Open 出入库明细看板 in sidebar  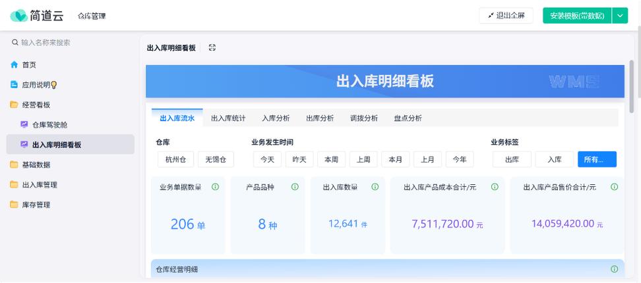71,145
